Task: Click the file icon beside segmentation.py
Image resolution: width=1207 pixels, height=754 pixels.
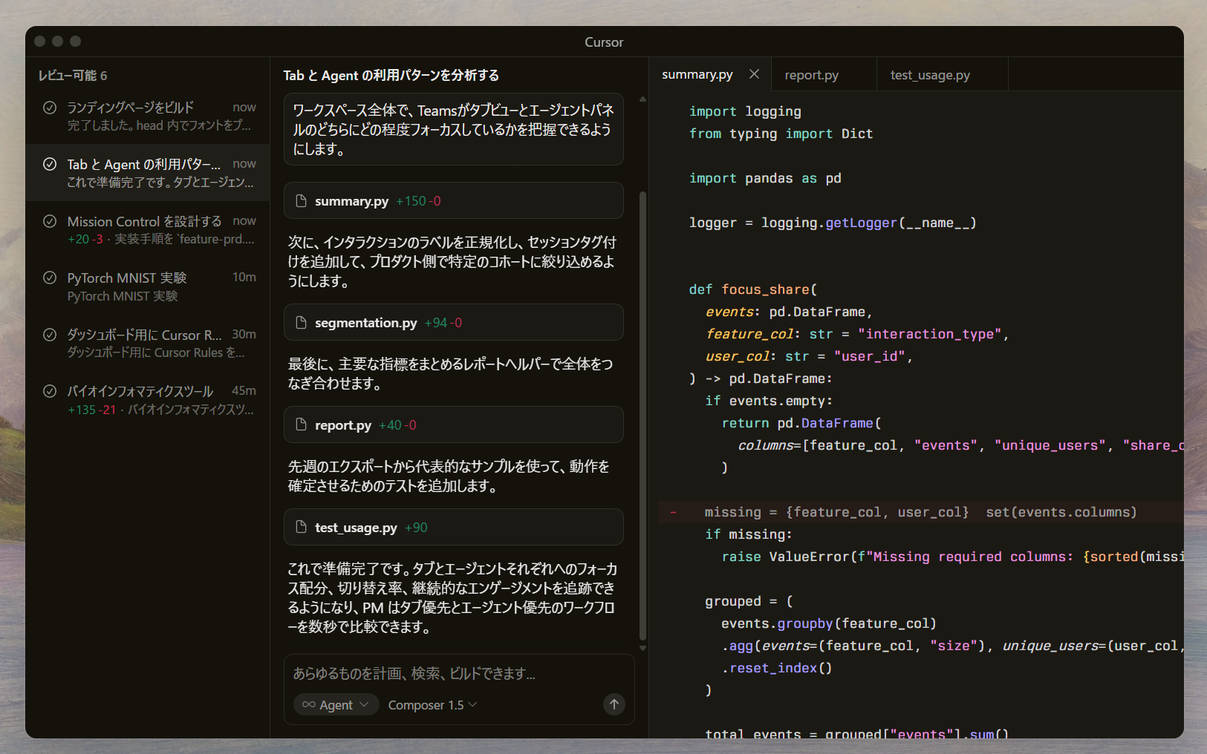Action: click(x=301, y=323)
